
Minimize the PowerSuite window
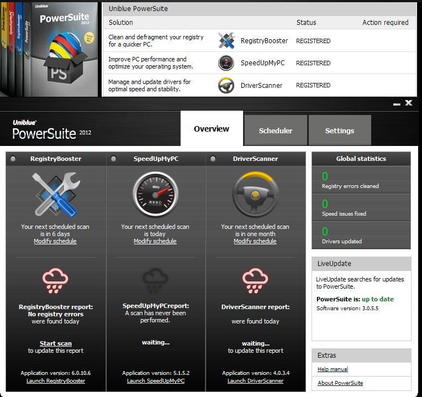[x=397, y=104]
